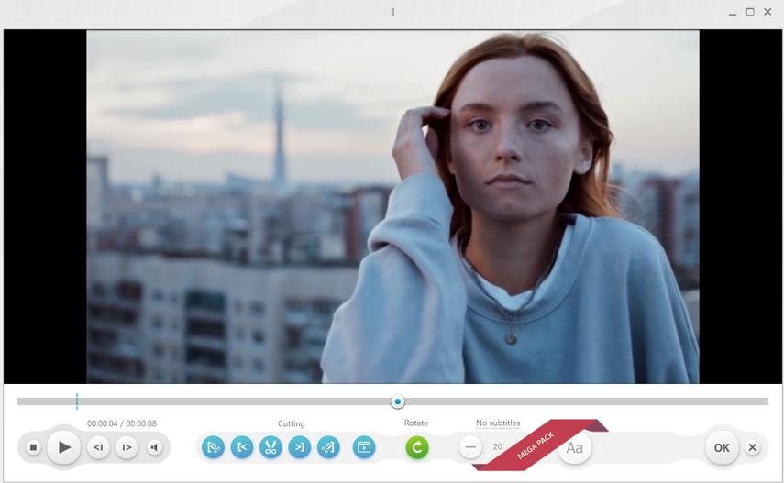
Task: Play the video
Action: click(x=64, y=447)
